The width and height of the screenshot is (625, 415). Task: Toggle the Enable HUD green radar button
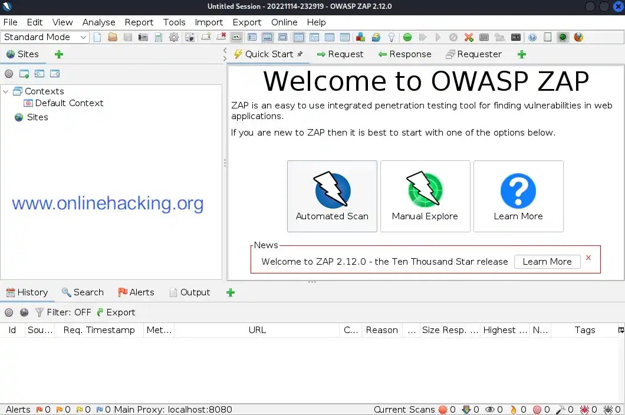[x=563, y=37]
